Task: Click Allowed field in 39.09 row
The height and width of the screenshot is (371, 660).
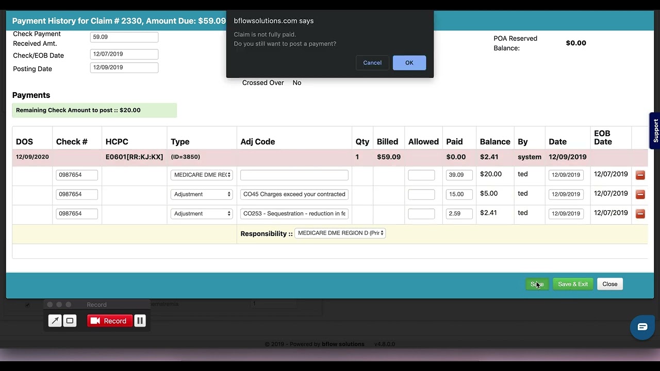Action: point(421,175)
